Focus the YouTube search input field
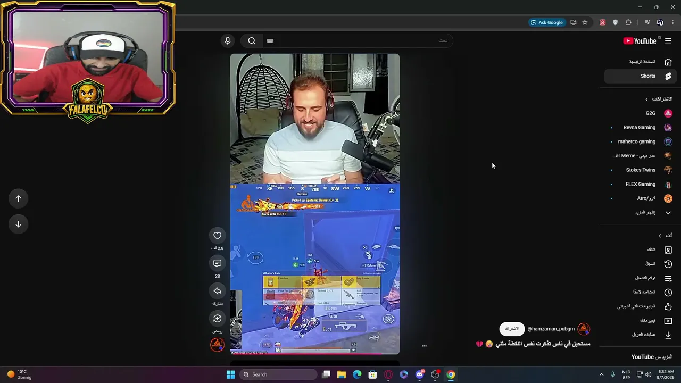This screenshot has width=681, height=383. pyautogui.click(x=356, y=41)
